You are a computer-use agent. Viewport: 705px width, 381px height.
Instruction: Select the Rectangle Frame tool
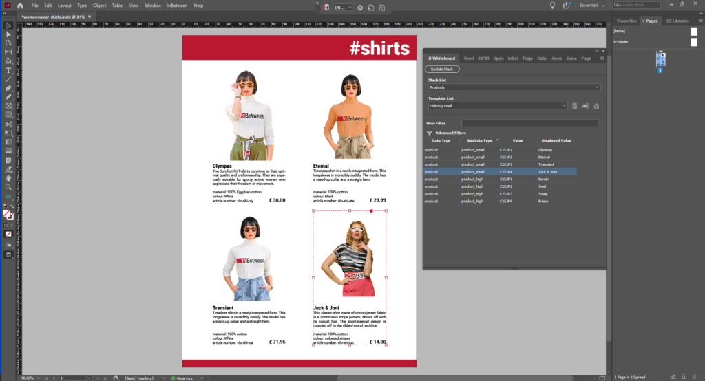tap(8, 106)
